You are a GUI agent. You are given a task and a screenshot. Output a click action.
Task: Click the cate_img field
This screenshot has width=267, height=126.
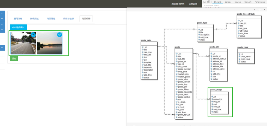pyautogui.click(x=148, y=52)
